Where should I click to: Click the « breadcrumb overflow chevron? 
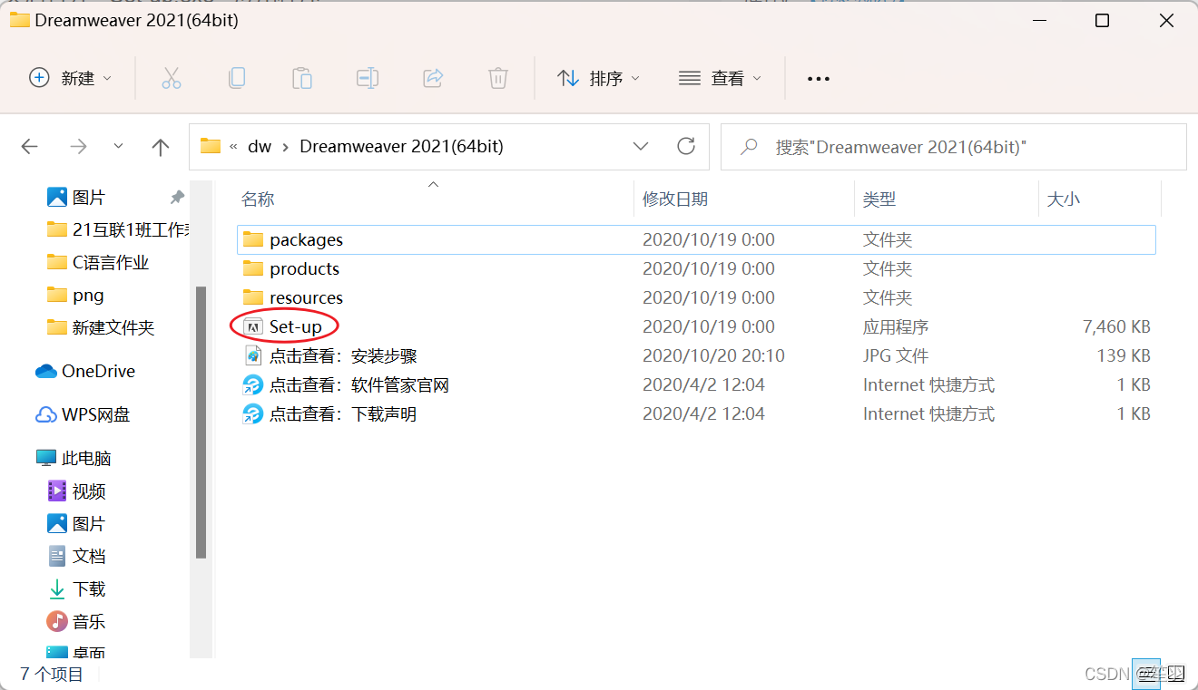click(234, 146)
